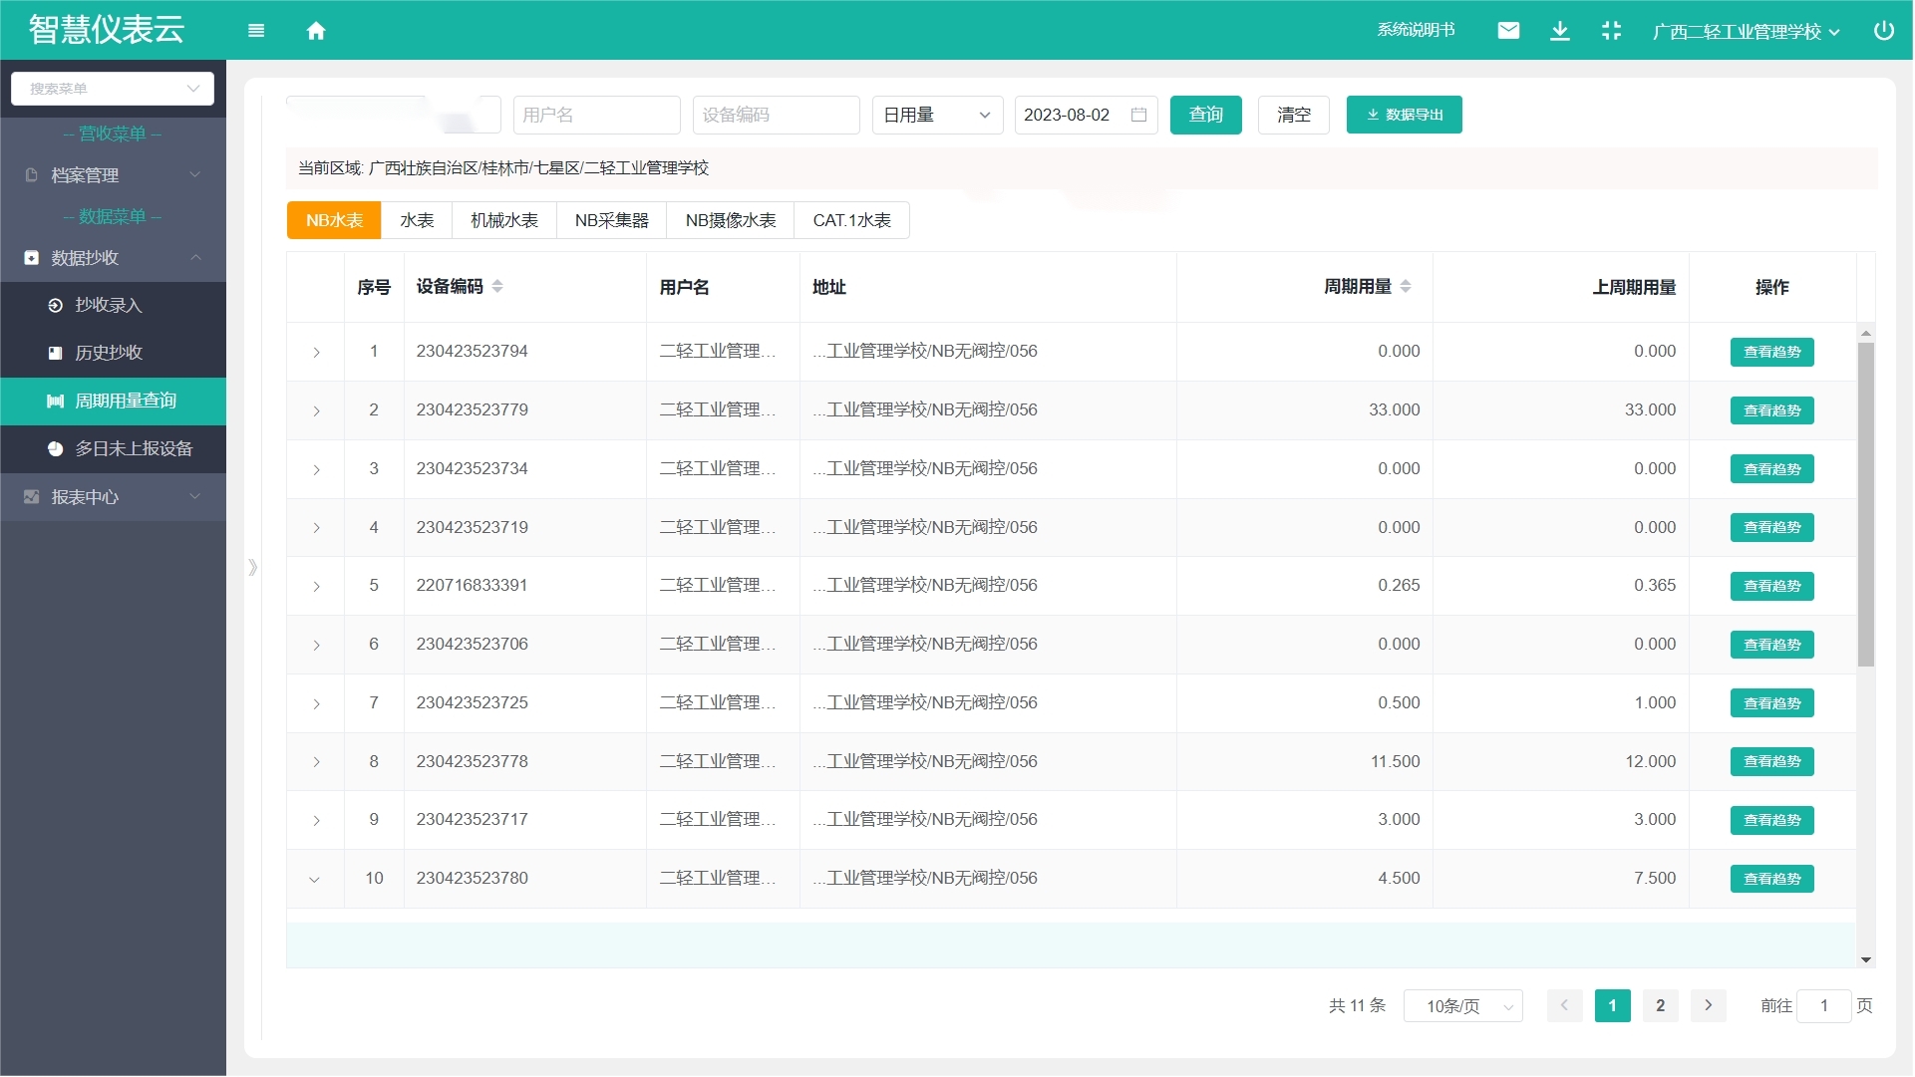Click the table vertical scrollbar thumb
Viewport: 1915px width, 1077px height.
click(x=1865, y=504)
